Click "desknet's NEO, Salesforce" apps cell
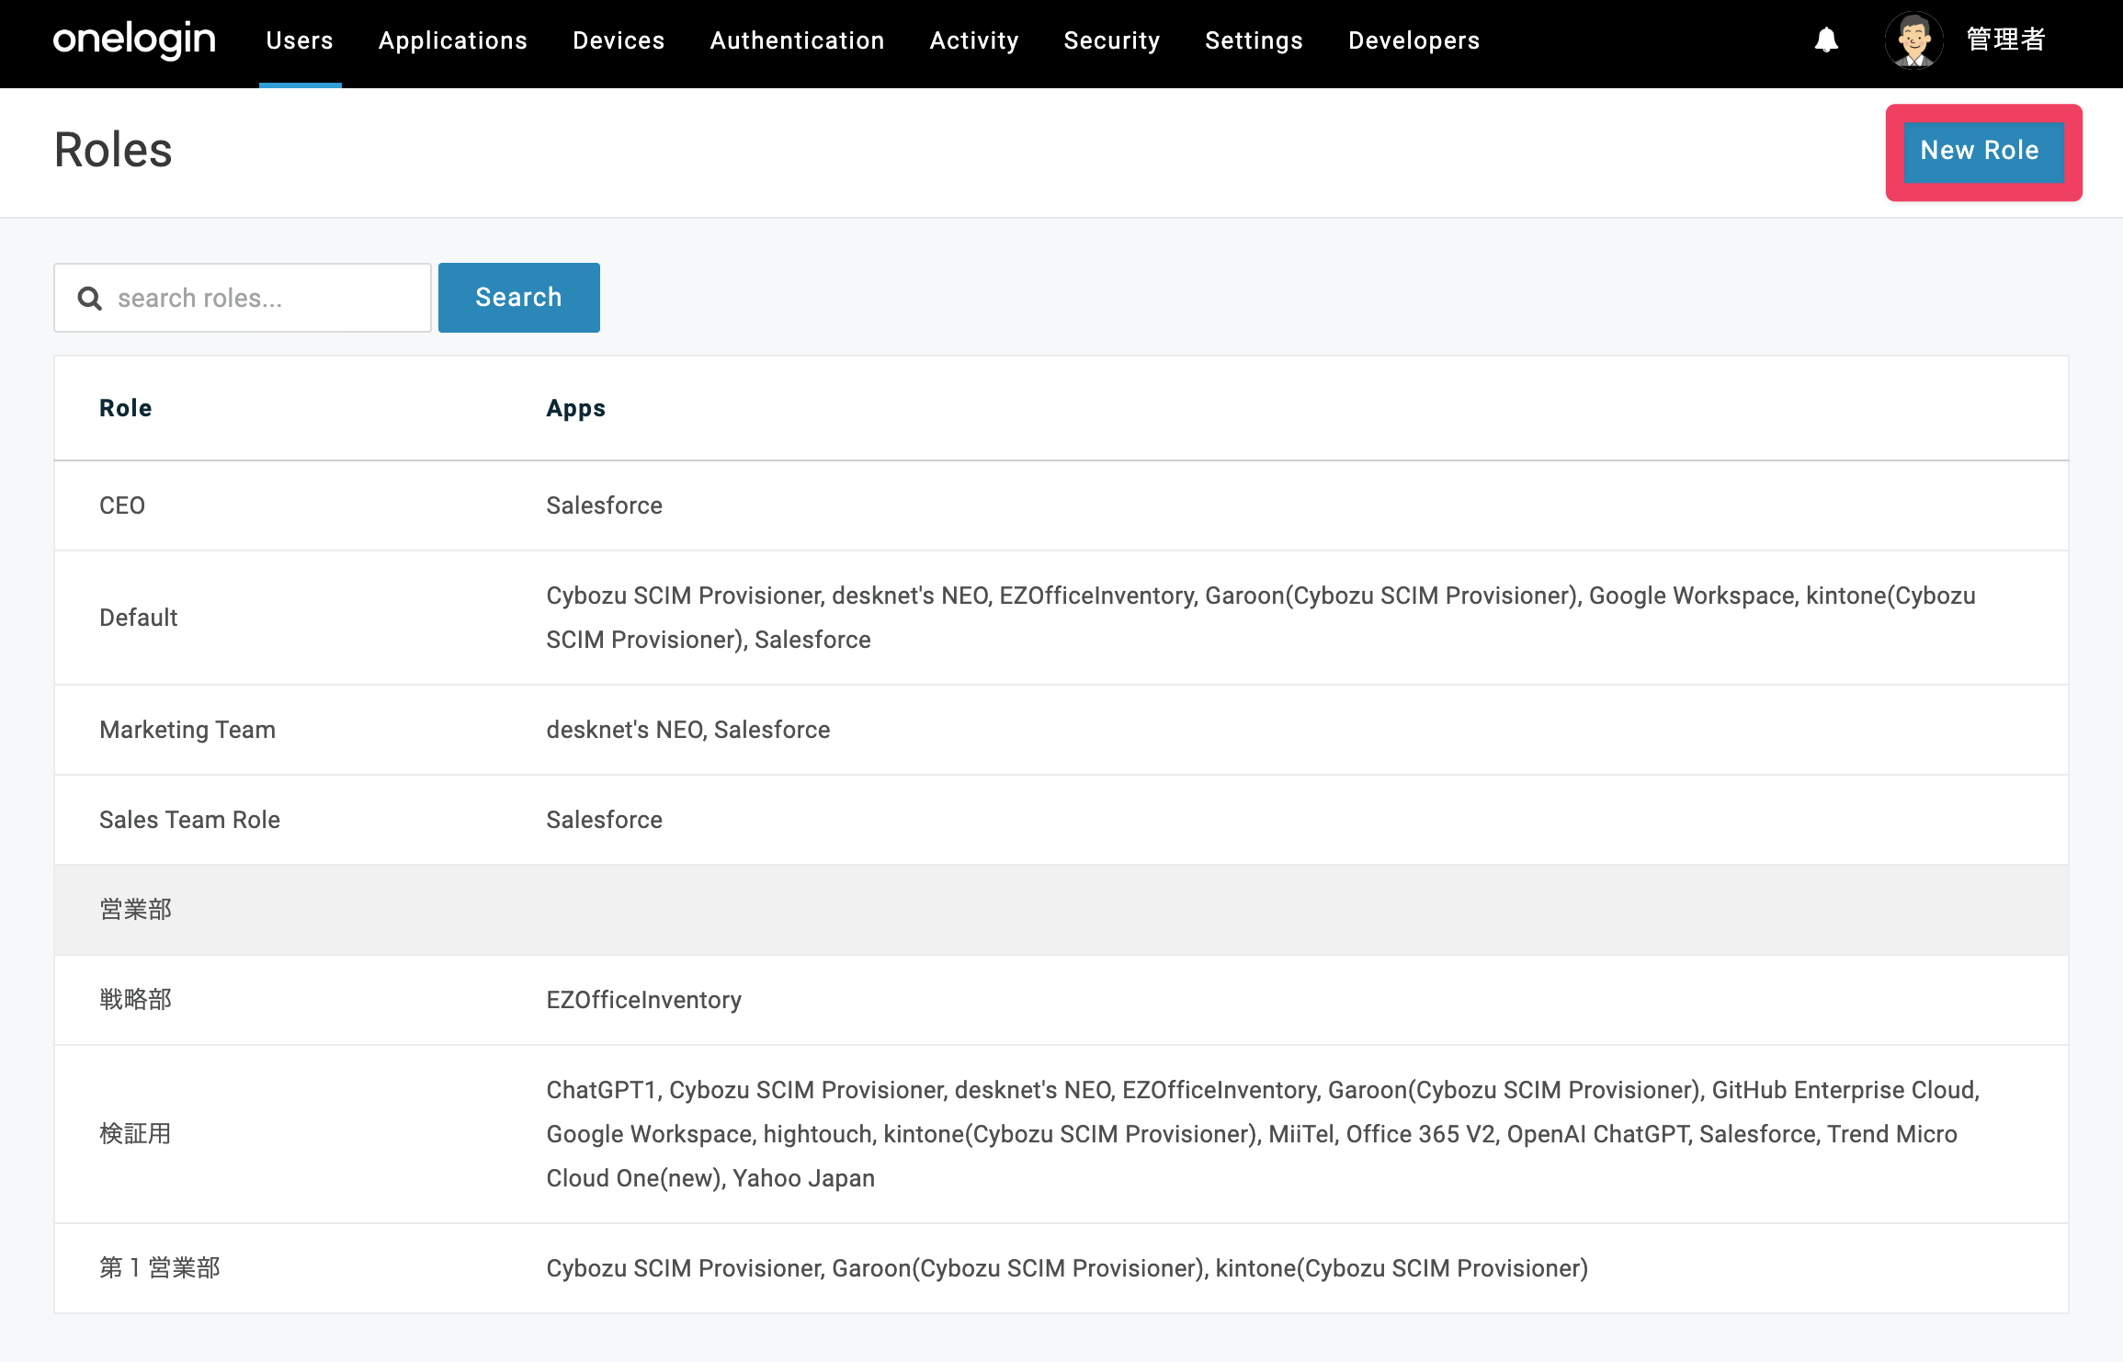The image size is (2123, 1362). click(688, 730)
